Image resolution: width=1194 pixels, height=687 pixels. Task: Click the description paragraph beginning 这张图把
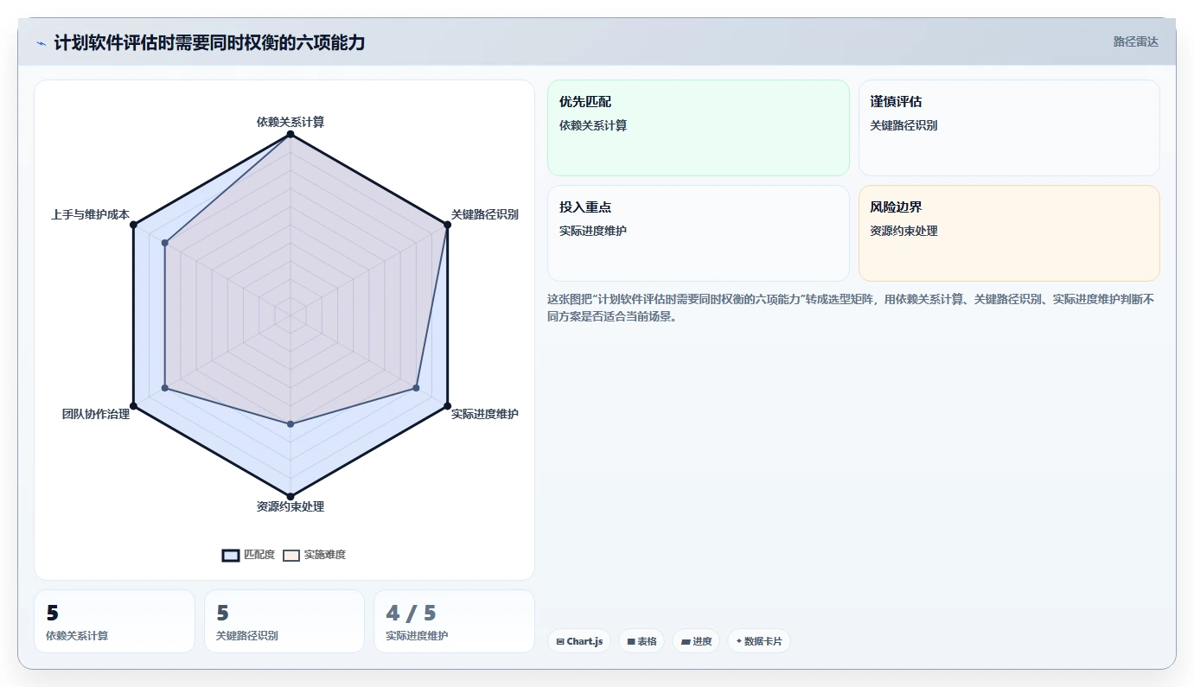coord(851,308)
